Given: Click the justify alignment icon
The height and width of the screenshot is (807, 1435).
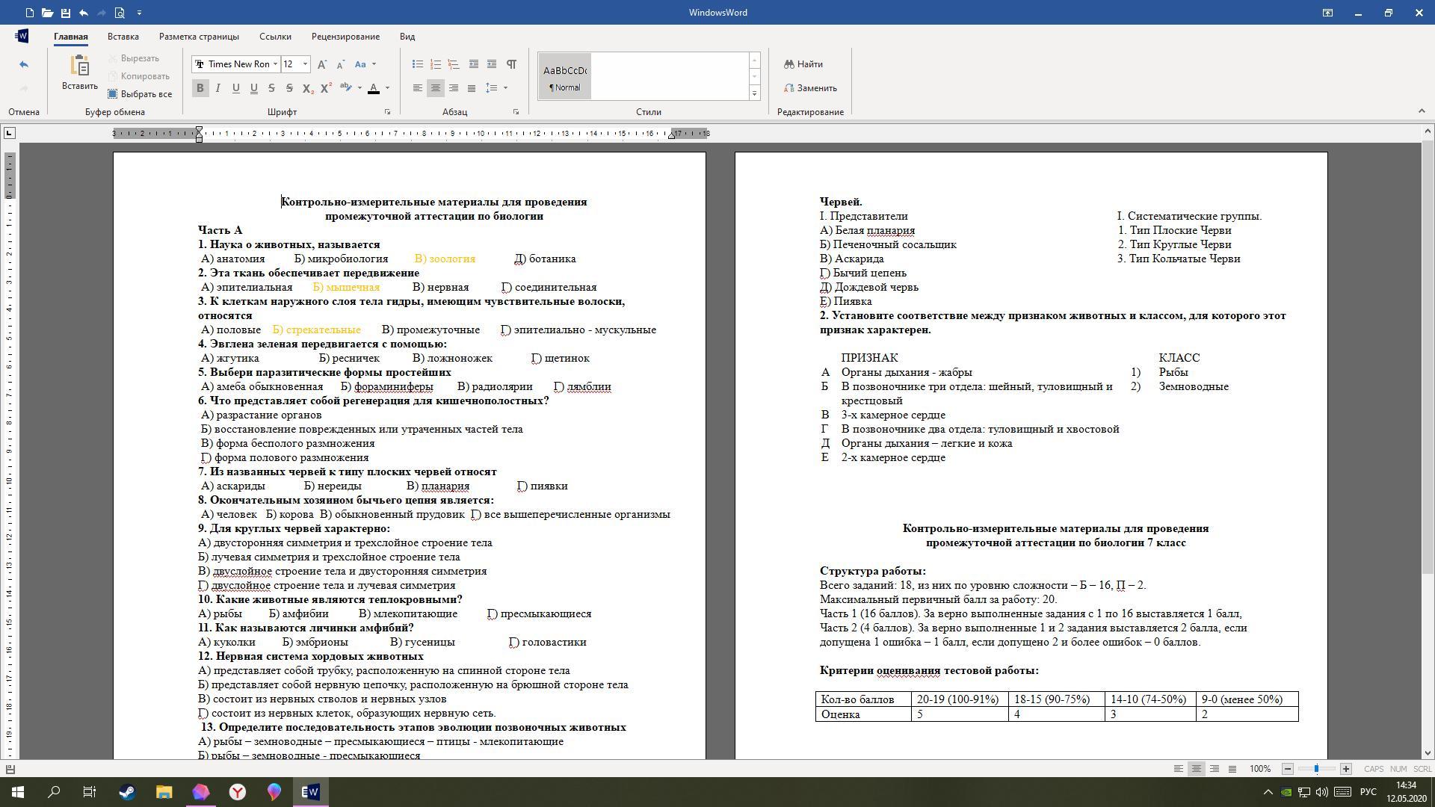Looking at the screenshot, I should [472, 88].
